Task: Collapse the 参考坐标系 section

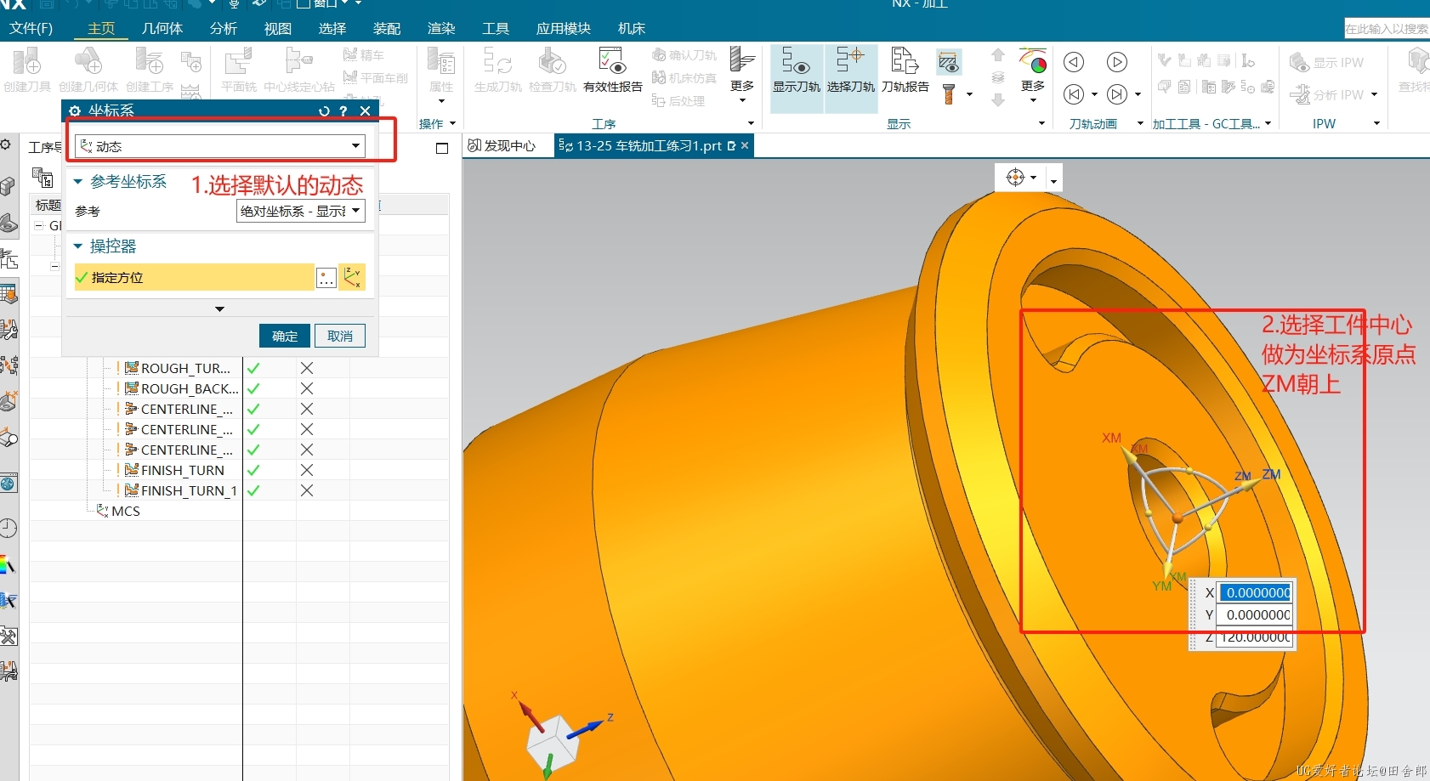Action: tap(77, 182)
